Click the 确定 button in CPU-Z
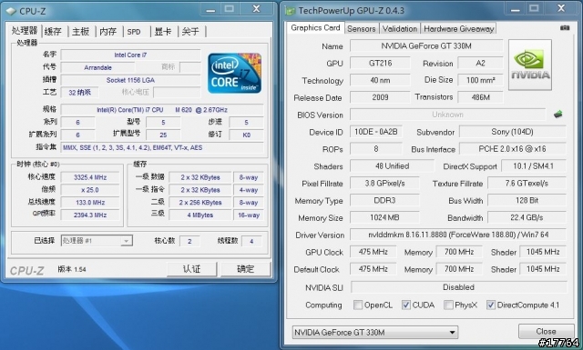The image size is (583, 350). click(245, 269)
